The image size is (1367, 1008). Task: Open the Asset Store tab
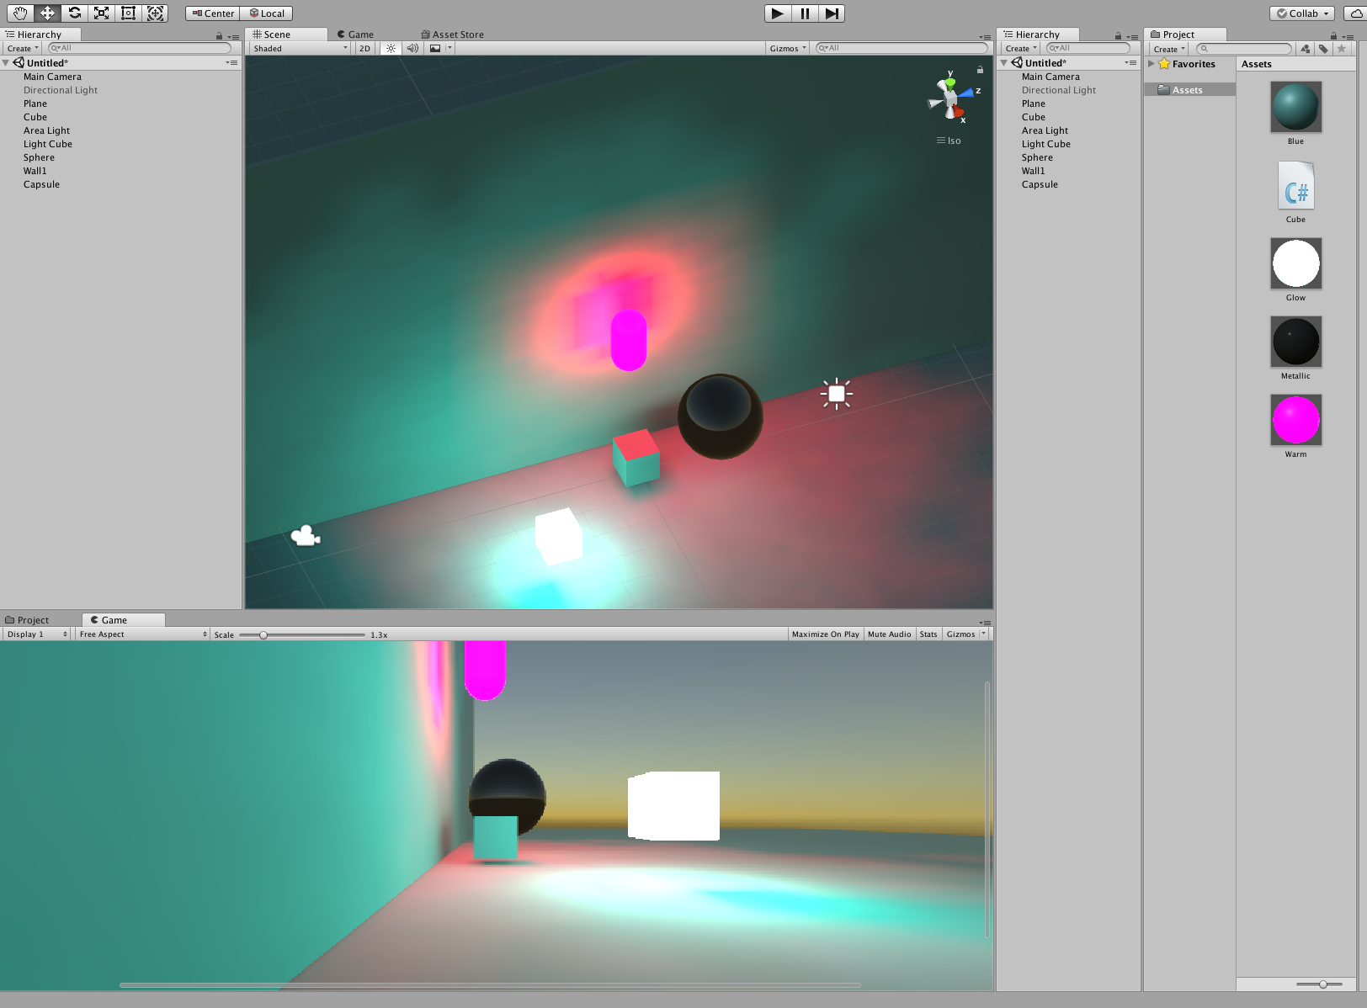point(452,34)
